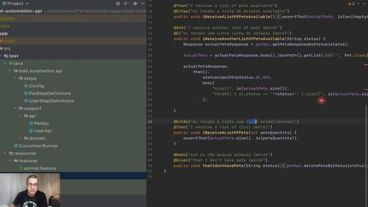The width and height of the screenshot is (368, 207).
Task: Collapse the java folder chevron
Action: [5, 63]
